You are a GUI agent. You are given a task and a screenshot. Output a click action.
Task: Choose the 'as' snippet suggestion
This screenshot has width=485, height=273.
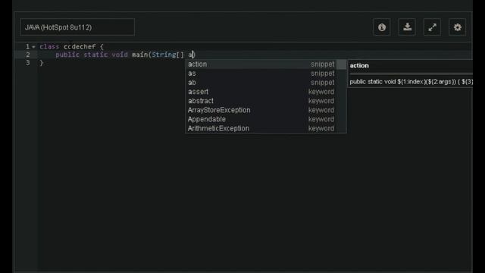pyautogui.click(x=261, y=74)
